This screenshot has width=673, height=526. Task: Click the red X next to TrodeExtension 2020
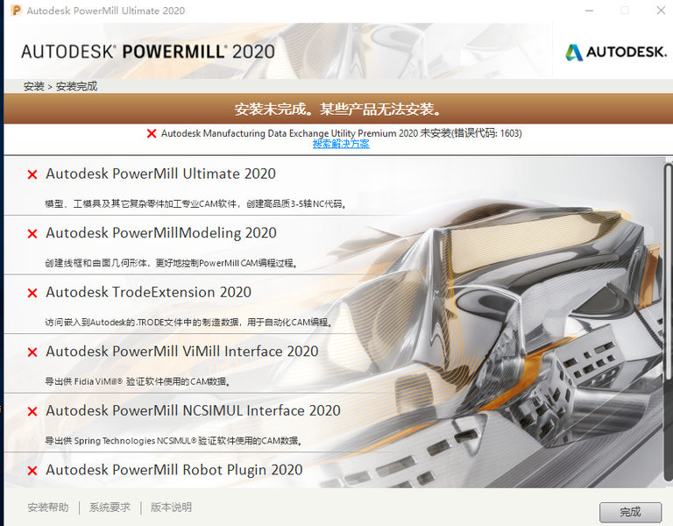tap(32, 293)
